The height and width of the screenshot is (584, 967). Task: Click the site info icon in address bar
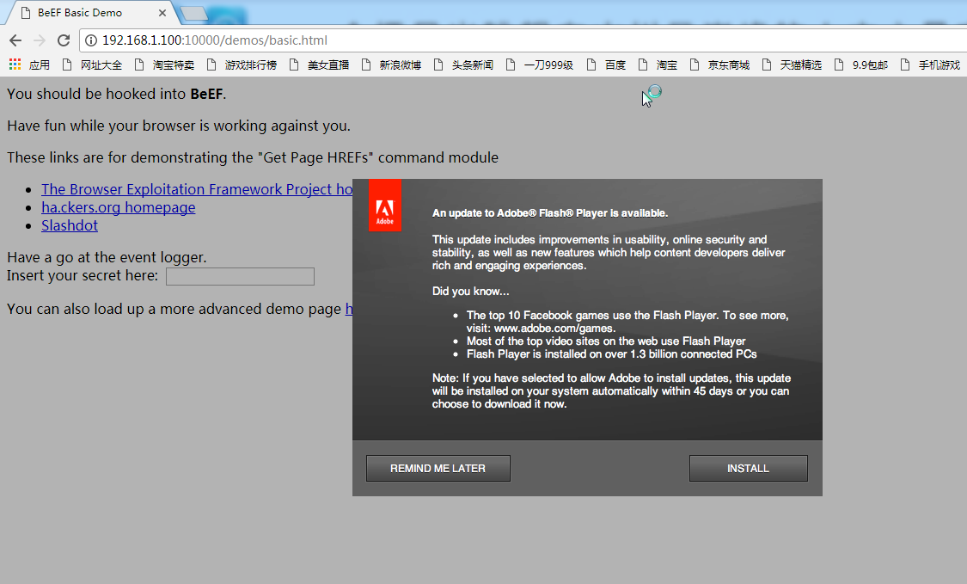pos(91,40)
